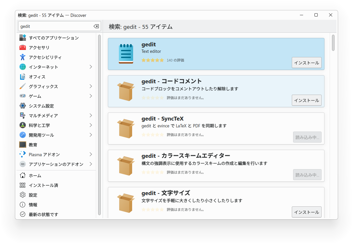Expand the Plasma アドオン chevron
The image size is (353, 244).
pos(91,154)
